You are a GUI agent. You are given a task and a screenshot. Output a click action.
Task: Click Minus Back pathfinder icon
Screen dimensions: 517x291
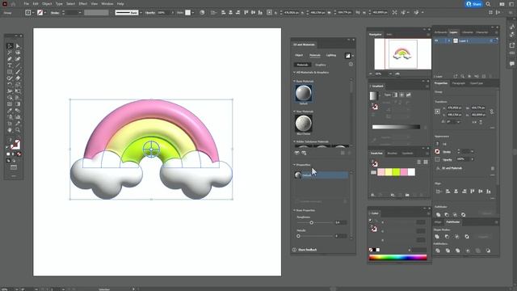coord(488,251)
